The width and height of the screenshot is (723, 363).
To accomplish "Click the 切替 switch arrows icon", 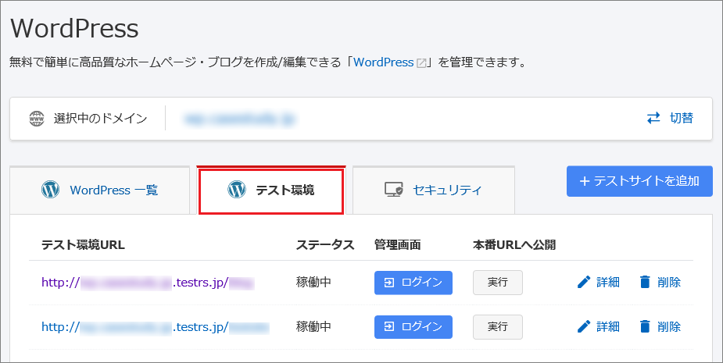I will (x=653, y=119).
